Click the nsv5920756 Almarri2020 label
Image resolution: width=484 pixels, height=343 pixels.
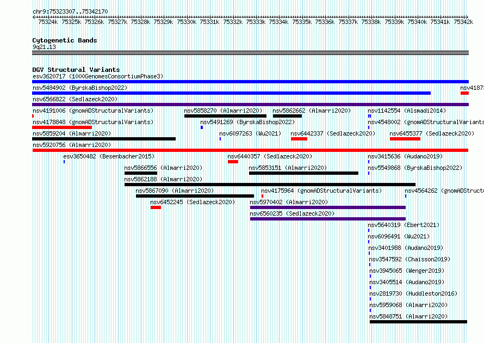pos(72,145)
